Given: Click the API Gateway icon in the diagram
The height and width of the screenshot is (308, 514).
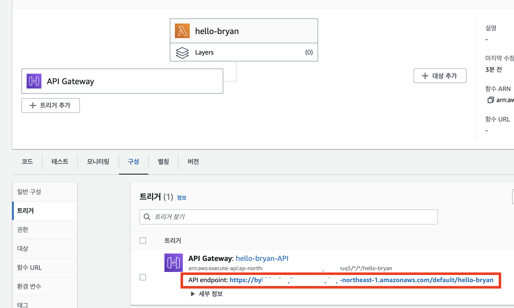Looking at the screenshot, I should [34, 81].
